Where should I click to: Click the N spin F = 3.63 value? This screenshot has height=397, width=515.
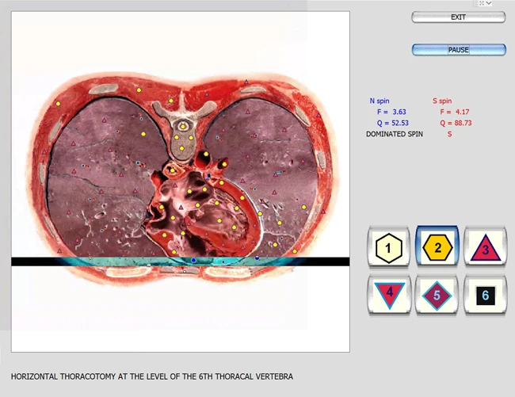391,113
